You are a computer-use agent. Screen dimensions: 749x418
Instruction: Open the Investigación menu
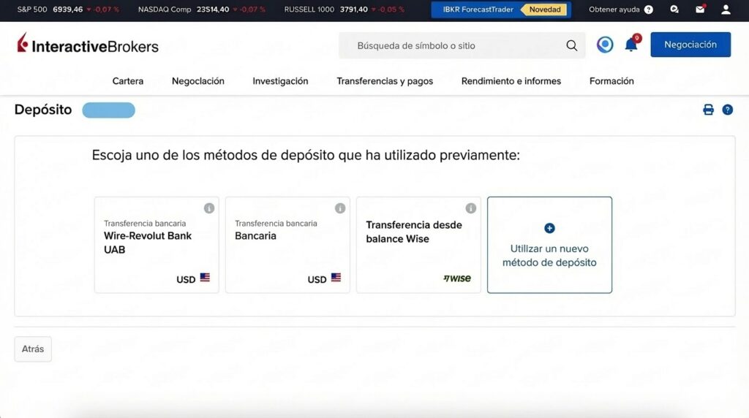click(x=280, y=81)
